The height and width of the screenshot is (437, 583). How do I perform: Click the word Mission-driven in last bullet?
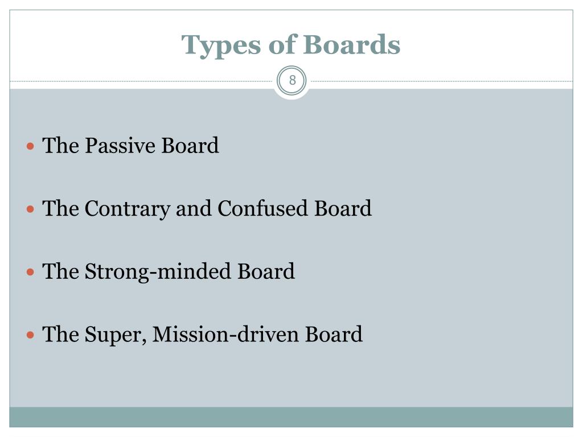tap(225, 334)
